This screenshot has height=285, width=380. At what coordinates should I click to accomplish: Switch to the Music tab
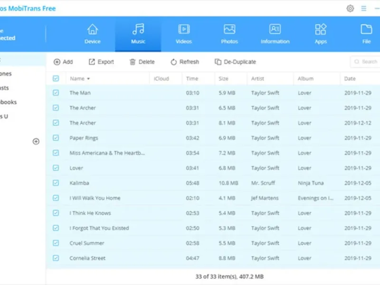(138, 34)
